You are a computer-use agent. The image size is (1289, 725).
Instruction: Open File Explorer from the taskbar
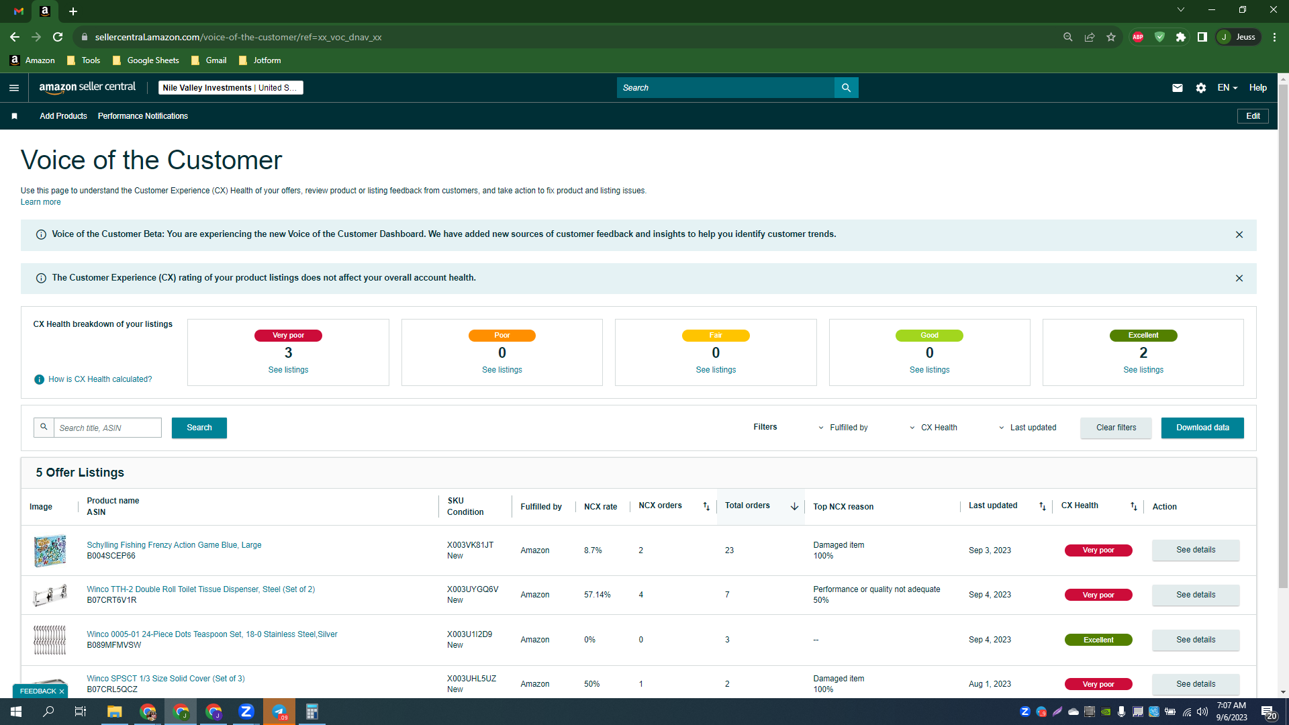[x=115, y=712]
